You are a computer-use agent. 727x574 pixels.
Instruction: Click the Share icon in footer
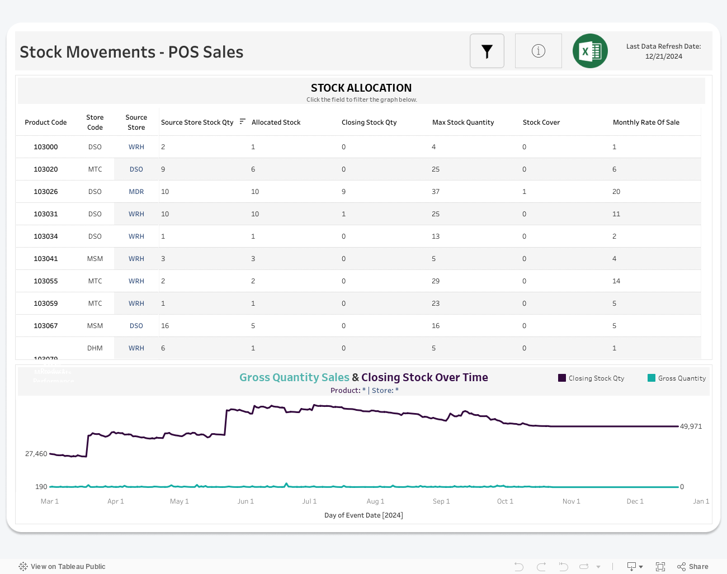(x=681, y=566)
